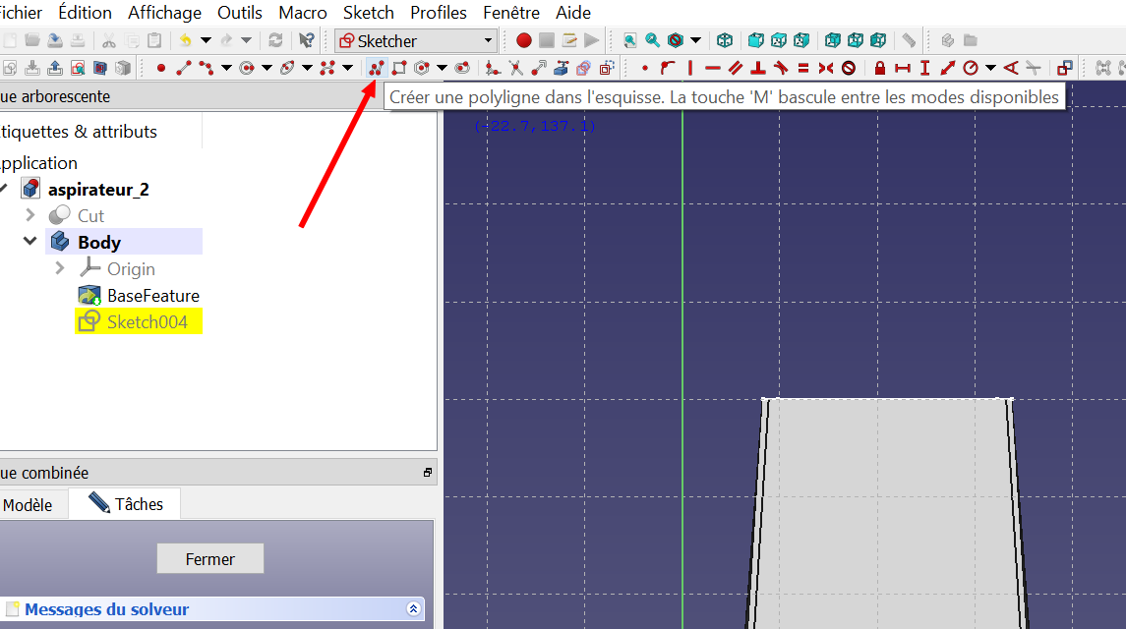1126x629 pixels.
Task: Apply tangent constraint
Action: pos(781,68)
